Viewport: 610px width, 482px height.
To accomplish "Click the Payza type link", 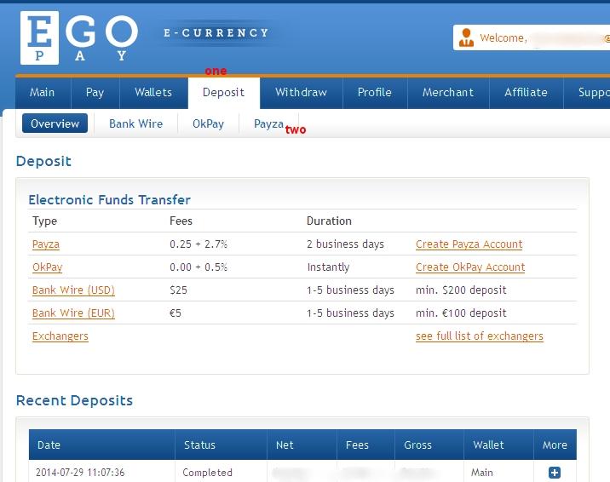I will 46,244.
